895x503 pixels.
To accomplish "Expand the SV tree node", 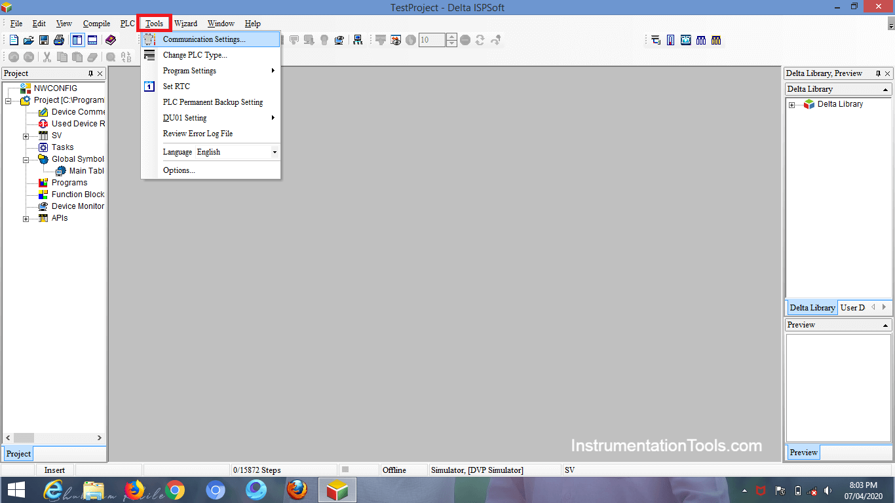I will click(x=26, y=136).
